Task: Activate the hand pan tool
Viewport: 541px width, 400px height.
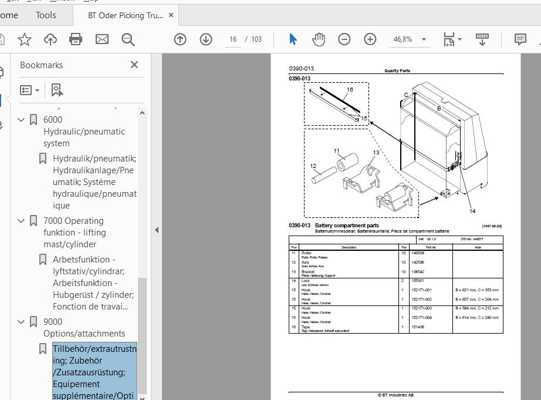Action: click(x=319, y=39)
